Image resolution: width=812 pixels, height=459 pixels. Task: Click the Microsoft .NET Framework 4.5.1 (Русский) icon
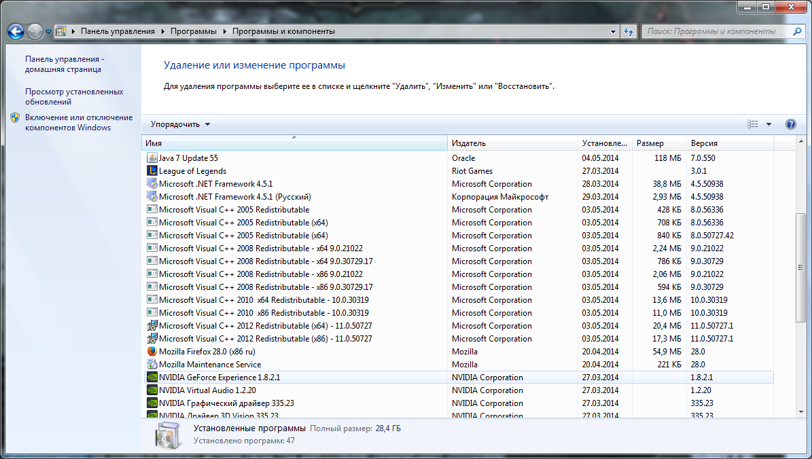(x=152, y=197)
